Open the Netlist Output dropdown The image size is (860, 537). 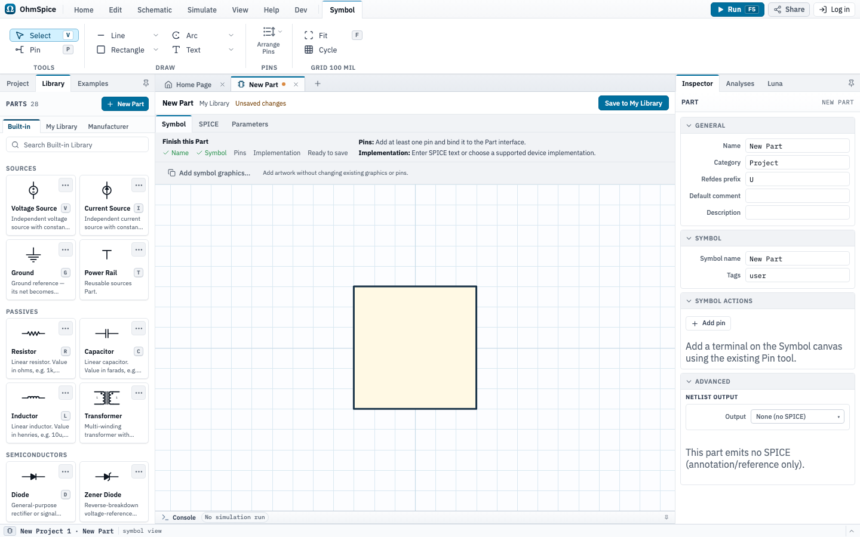(x=797, y=417)
